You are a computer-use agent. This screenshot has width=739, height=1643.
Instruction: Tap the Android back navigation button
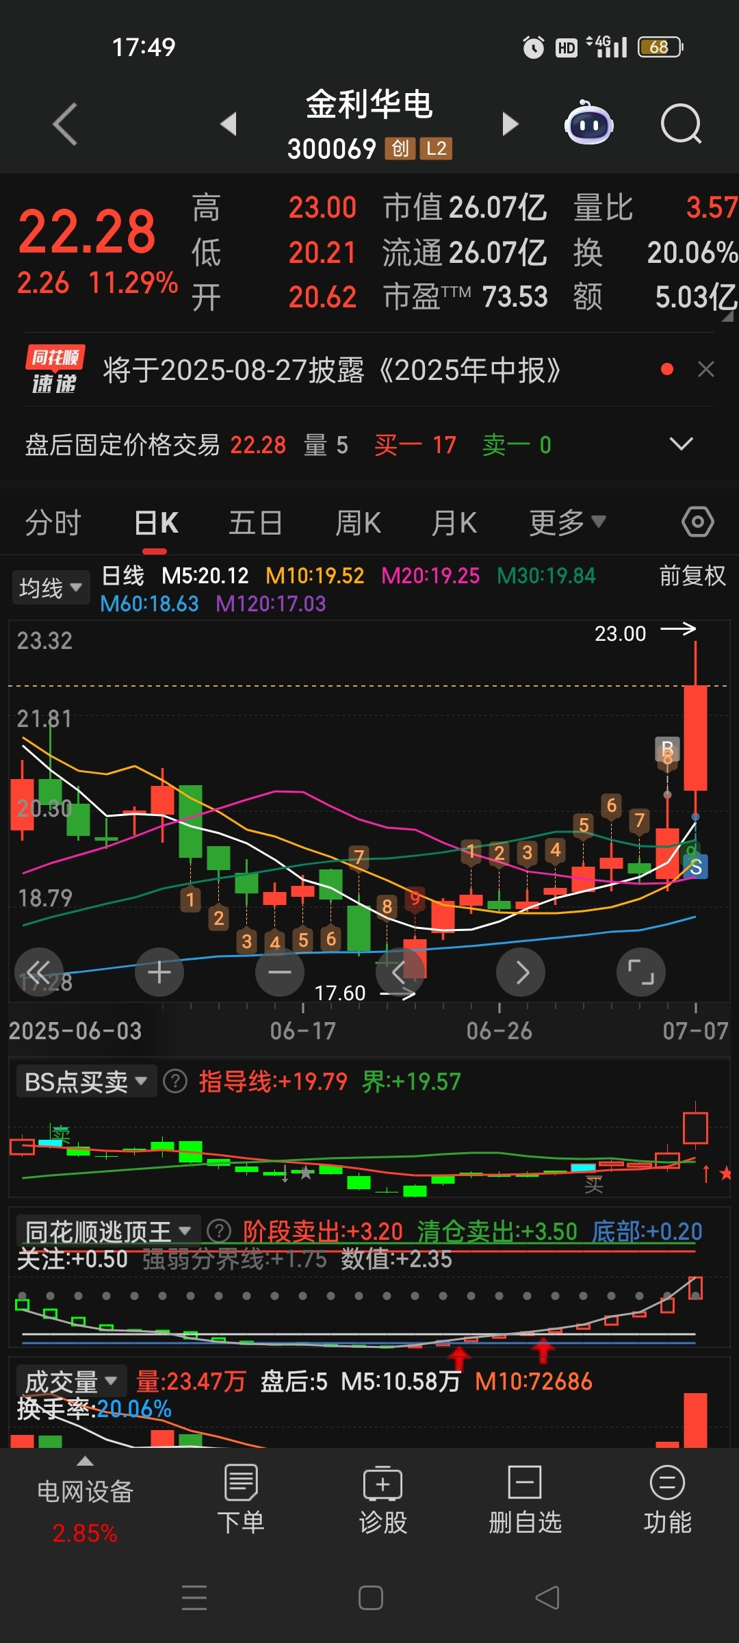[x=547, y=1598]
